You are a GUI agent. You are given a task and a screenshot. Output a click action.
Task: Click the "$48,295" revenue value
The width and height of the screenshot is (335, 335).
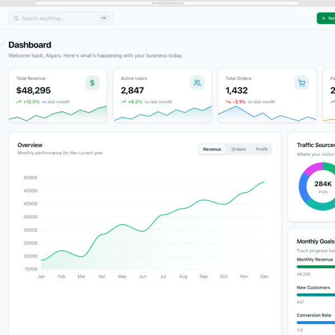click(x=33, y=90)
